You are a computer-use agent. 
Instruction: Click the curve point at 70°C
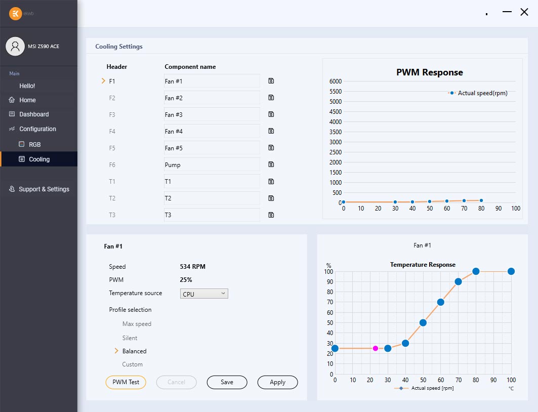pyautogui.click(x=458, y=281)
